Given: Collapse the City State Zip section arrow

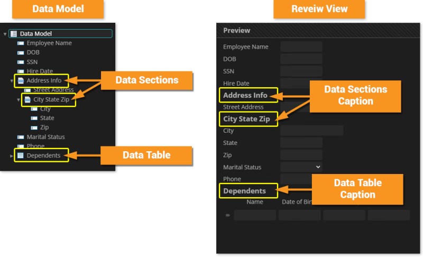Looking at the screenshot, I should (x=19, y=99).
